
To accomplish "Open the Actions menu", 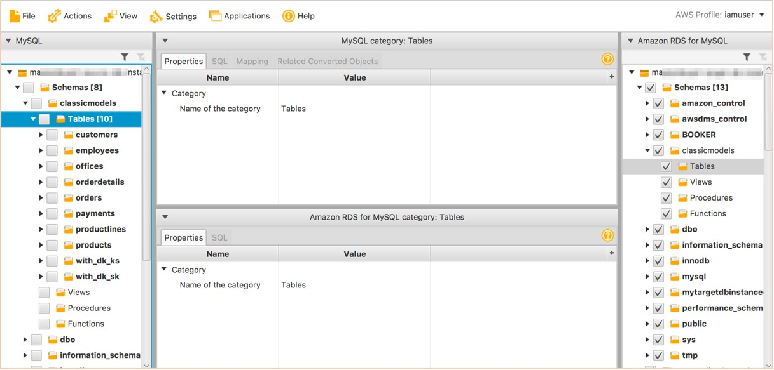I will pyautogui.click(x=70, y=15).
